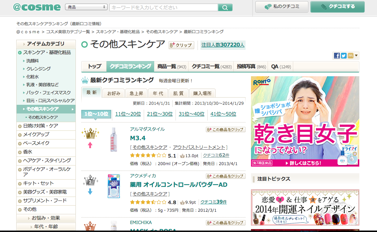
Task: Open M3.4 product bottle image
Action: (x=113, y=139)
